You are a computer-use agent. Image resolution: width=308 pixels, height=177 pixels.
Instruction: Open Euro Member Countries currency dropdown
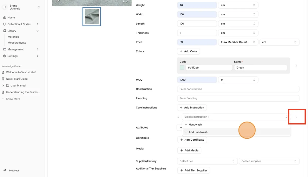(238, 42)
